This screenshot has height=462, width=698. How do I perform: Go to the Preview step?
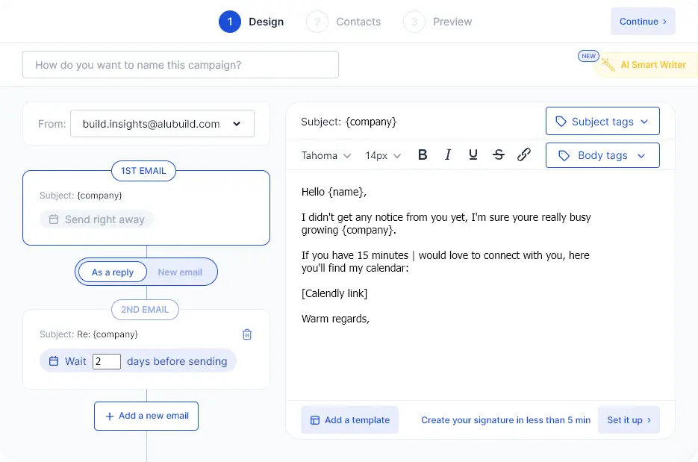click(x=438, y=22)
